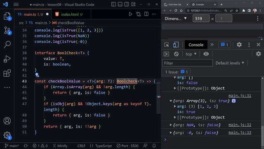Open the Search view in activity bar
This screenshot has width=264, height=149.
coord(7,44)
